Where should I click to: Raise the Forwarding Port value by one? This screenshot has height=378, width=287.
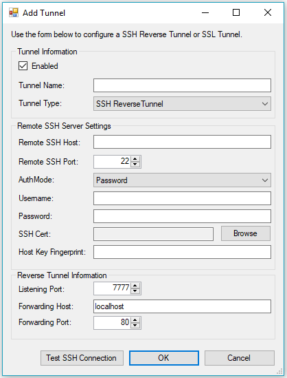[135, 320]
